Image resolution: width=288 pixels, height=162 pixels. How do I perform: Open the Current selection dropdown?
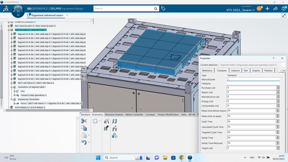[283, 65]
